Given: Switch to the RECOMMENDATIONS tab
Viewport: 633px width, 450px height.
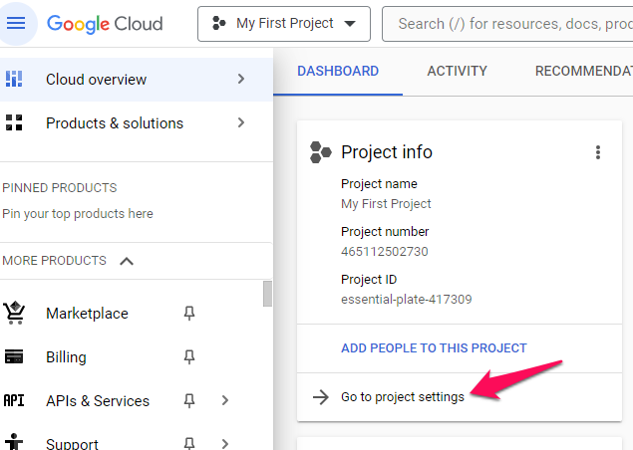Looking at the screenshot, I should coord(584,72).
